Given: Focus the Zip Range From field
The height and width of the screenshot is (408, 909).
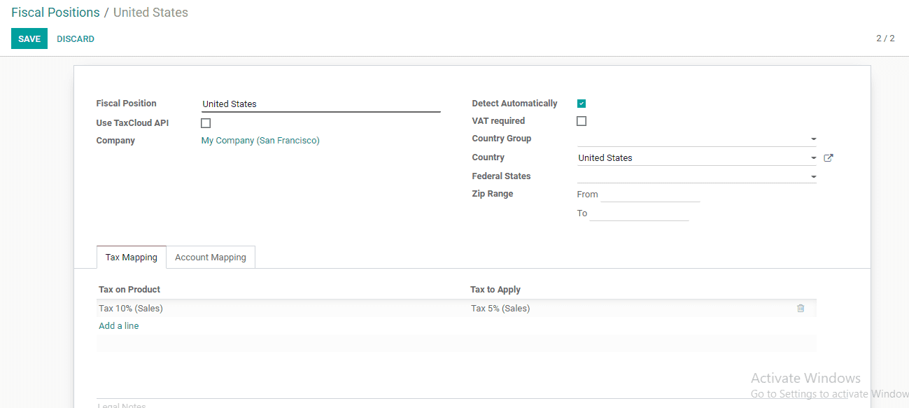Looking at the screenshot, I should point(650,195).
